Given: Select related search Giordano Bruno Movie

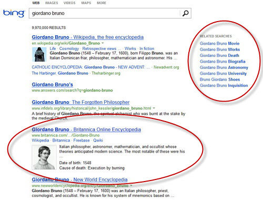Looking at the screenshot, I should click(219, 43).
